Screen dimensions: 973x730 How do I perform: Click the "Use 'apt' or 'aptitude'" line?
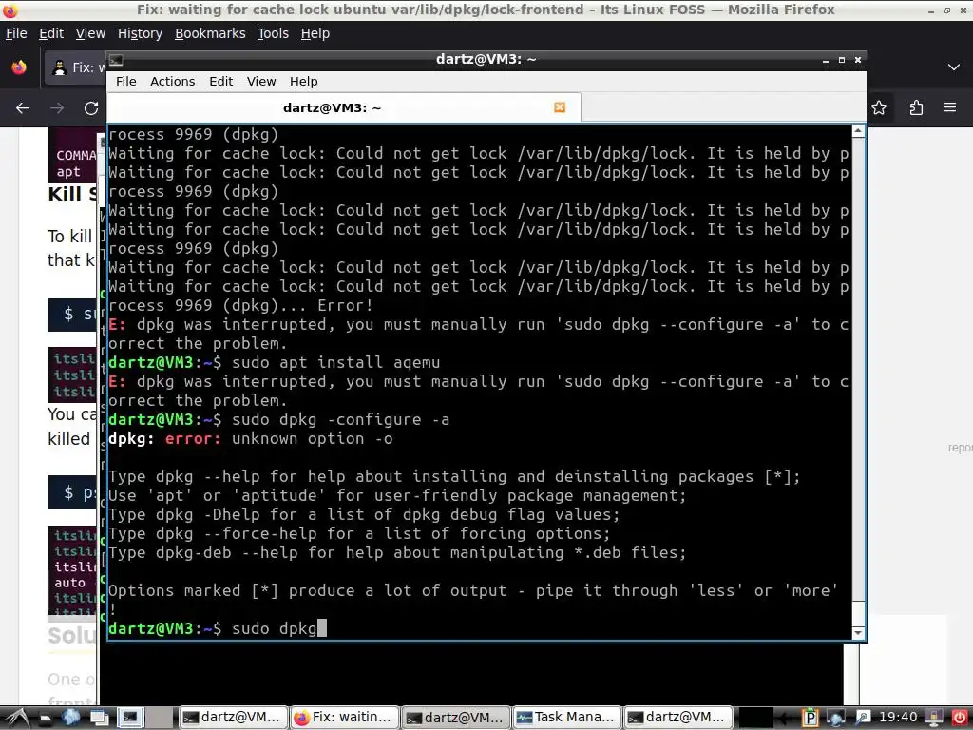(397, 495)
